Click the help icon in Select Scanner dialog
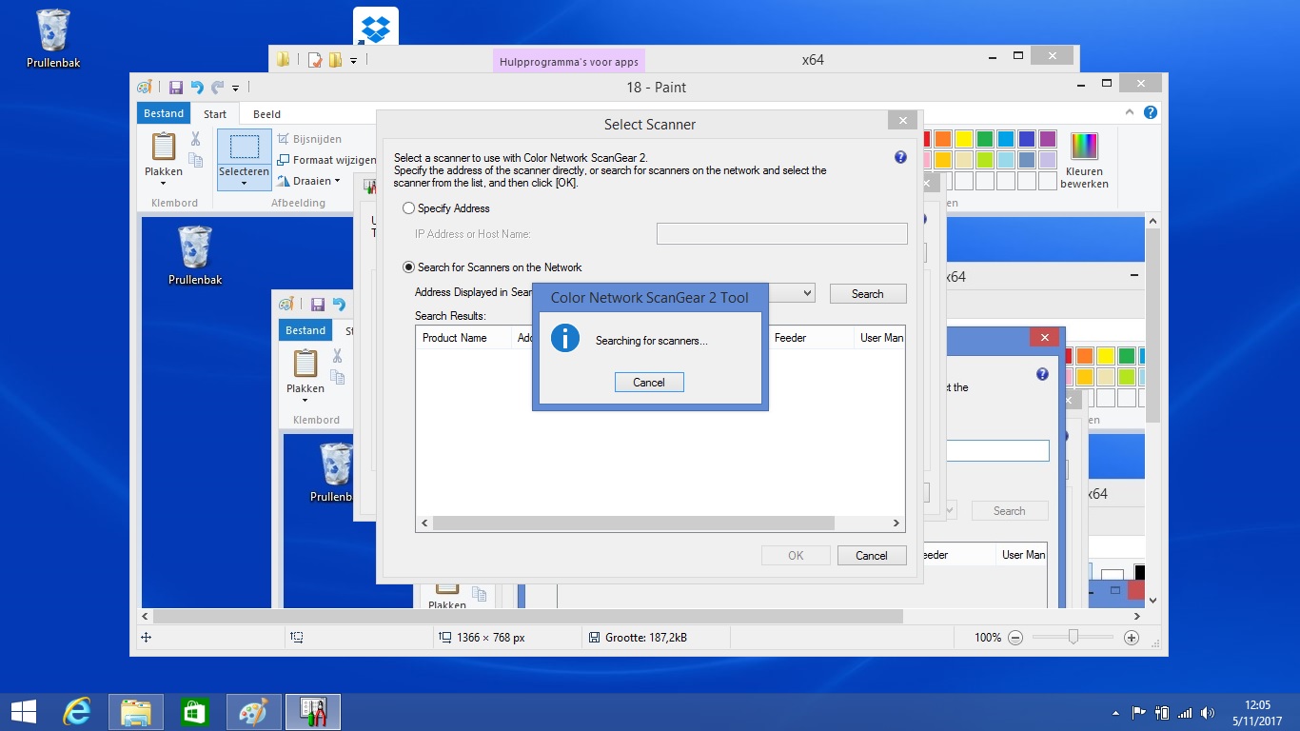 coord(900,157)
